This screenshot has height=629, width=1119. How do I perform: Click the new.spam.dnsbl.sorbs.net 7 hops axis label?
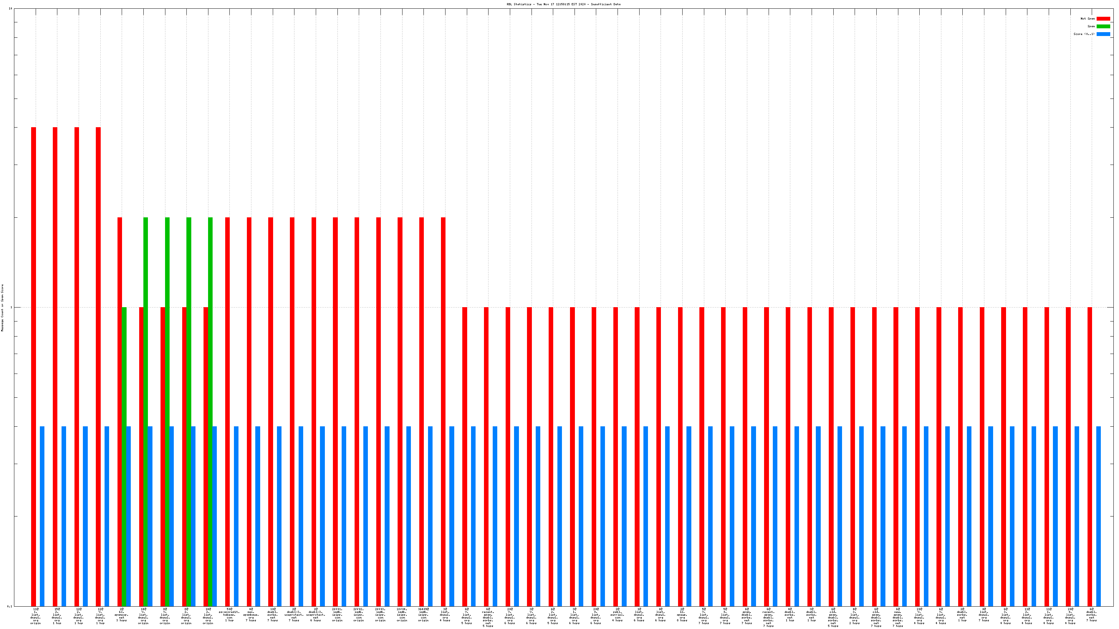897,618
